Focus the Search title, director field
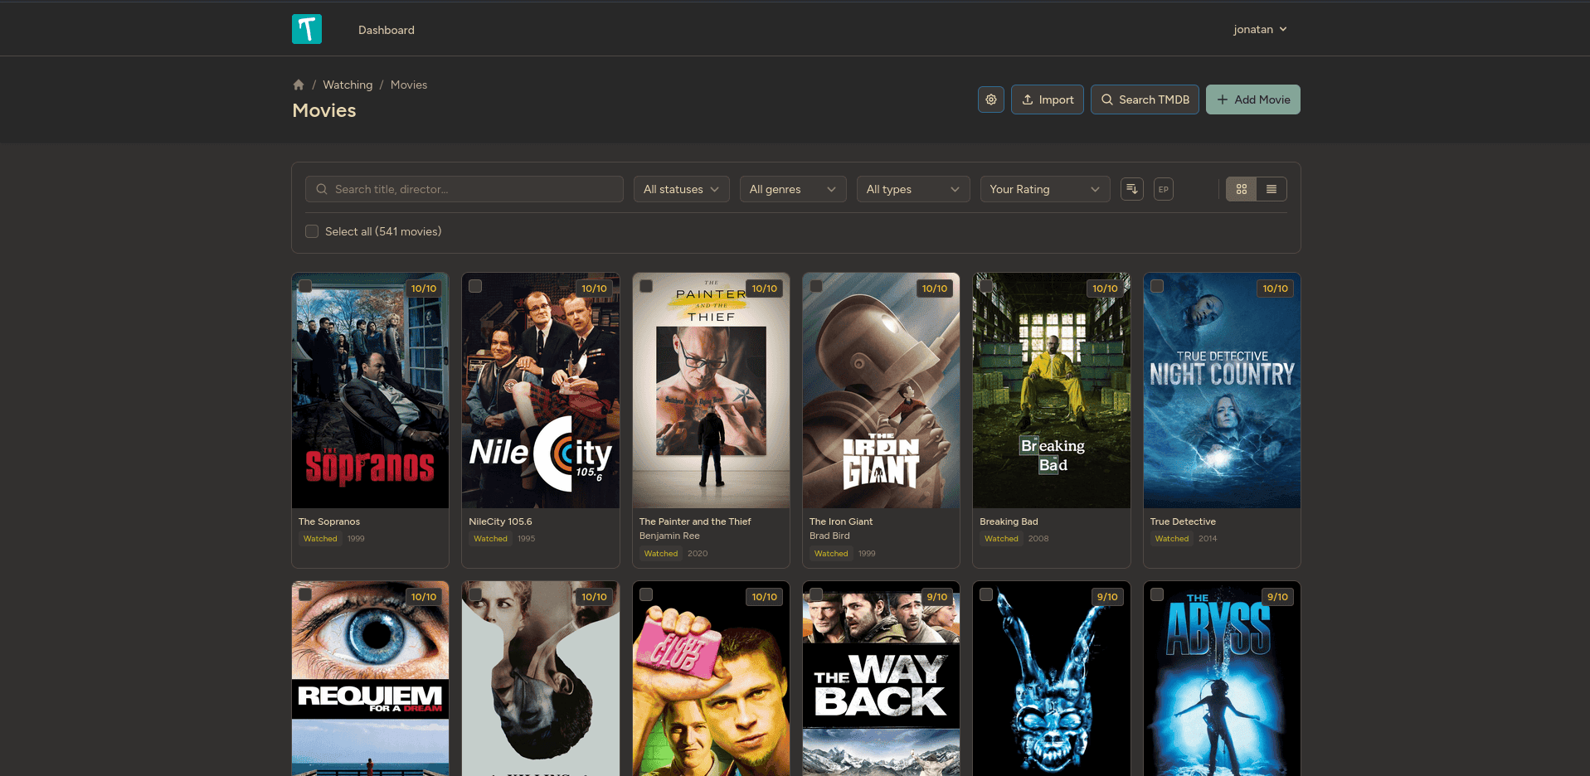The width and height of the screenshot is (1590, 776). tap(464, 189)
